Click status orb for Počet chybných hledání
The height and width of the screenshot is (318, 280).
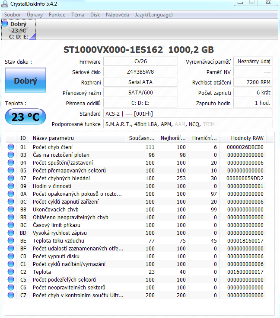coord(11,178)
